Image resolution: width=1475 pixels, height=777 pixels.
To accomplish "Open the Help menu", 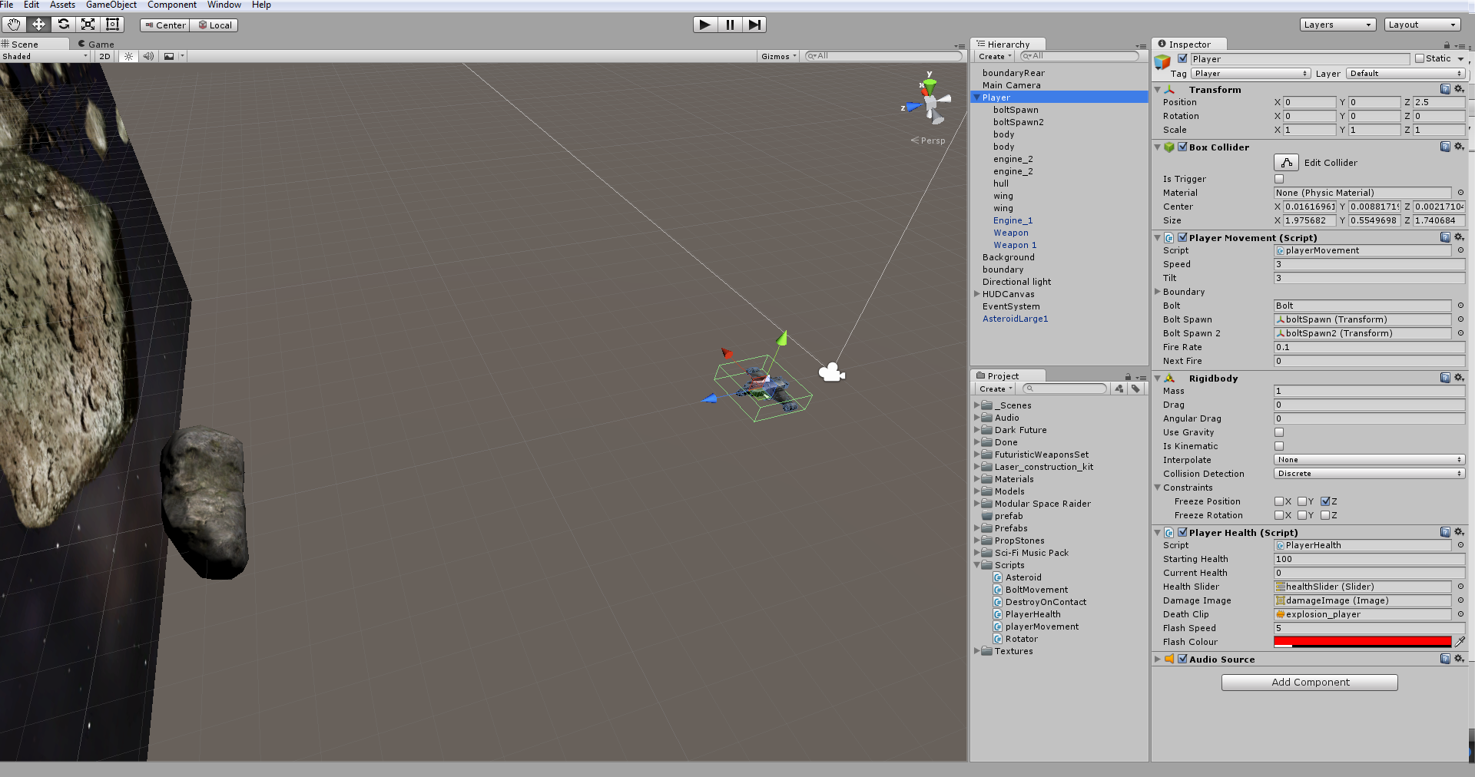I will pyautogui.click(x=261, y=5).
